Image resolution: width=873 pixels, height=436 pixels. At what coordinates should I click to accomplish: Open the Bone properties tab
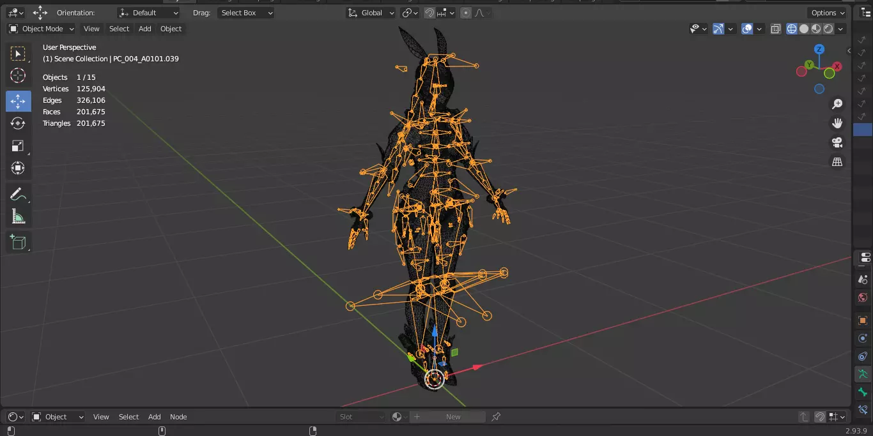pos(863,392)
